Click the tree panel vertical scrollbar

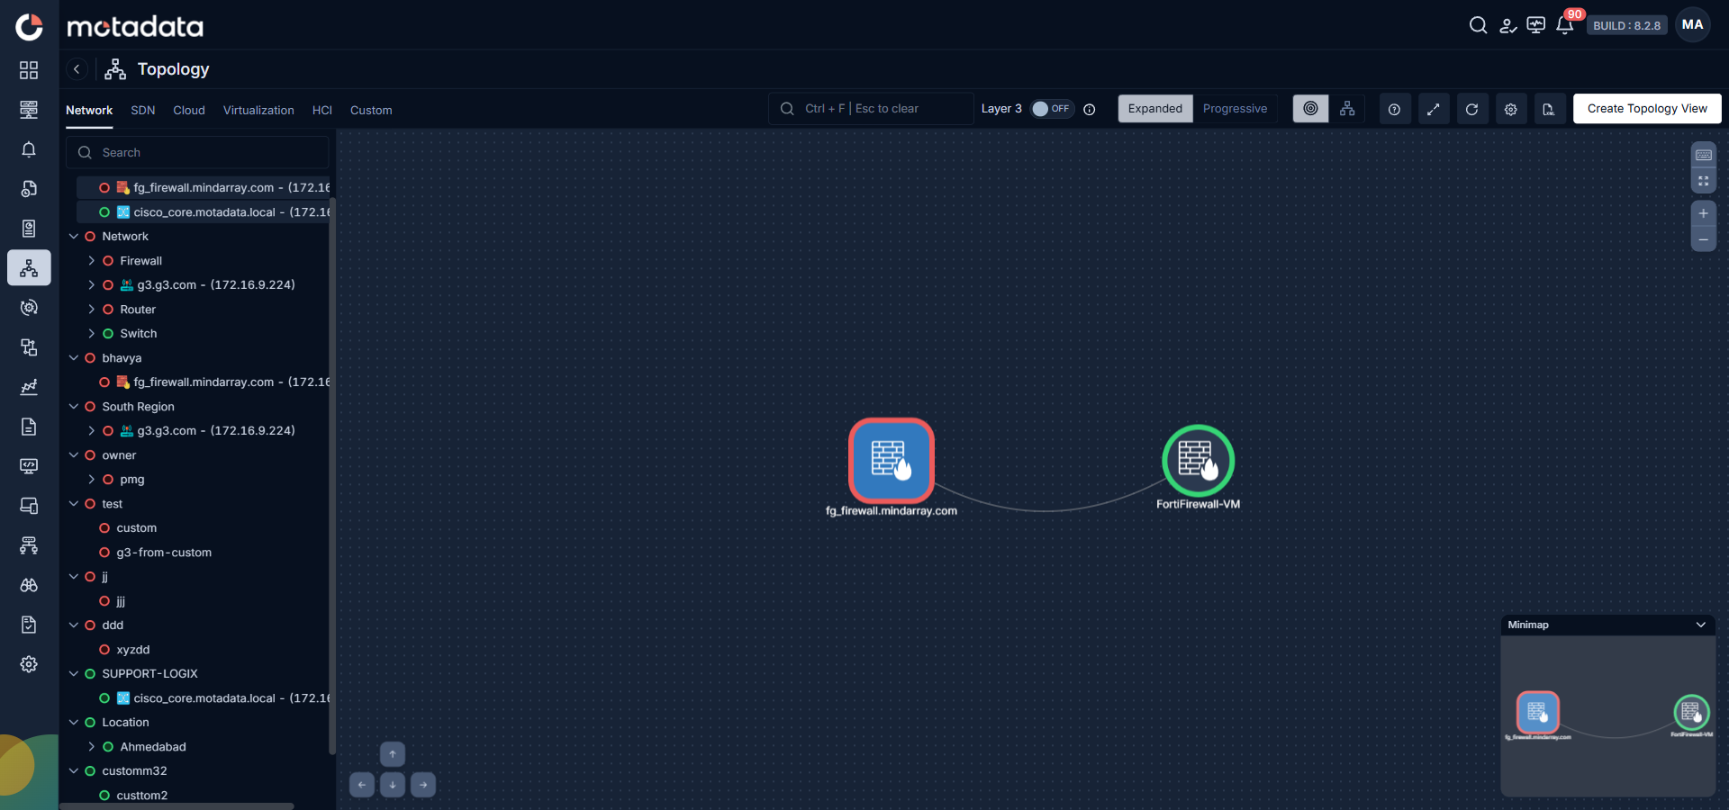332,477
